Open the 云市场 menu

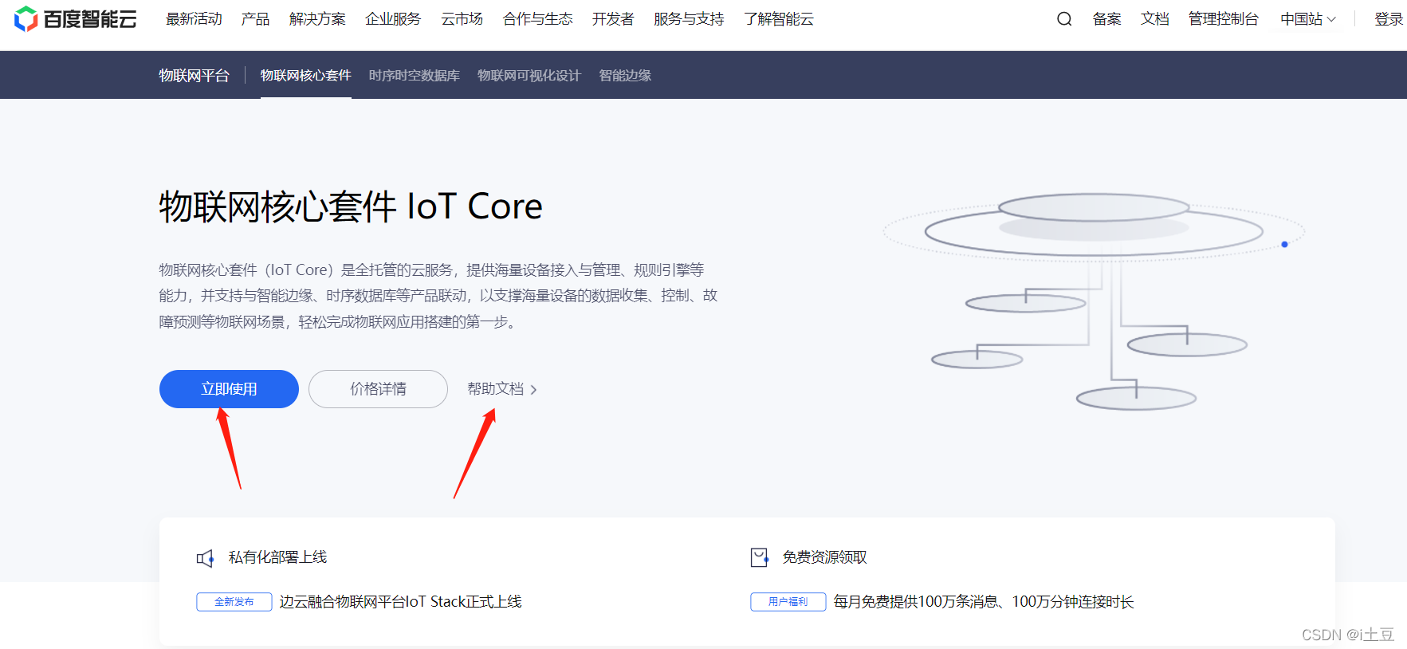pyautogui.click(x=462, y=19)
